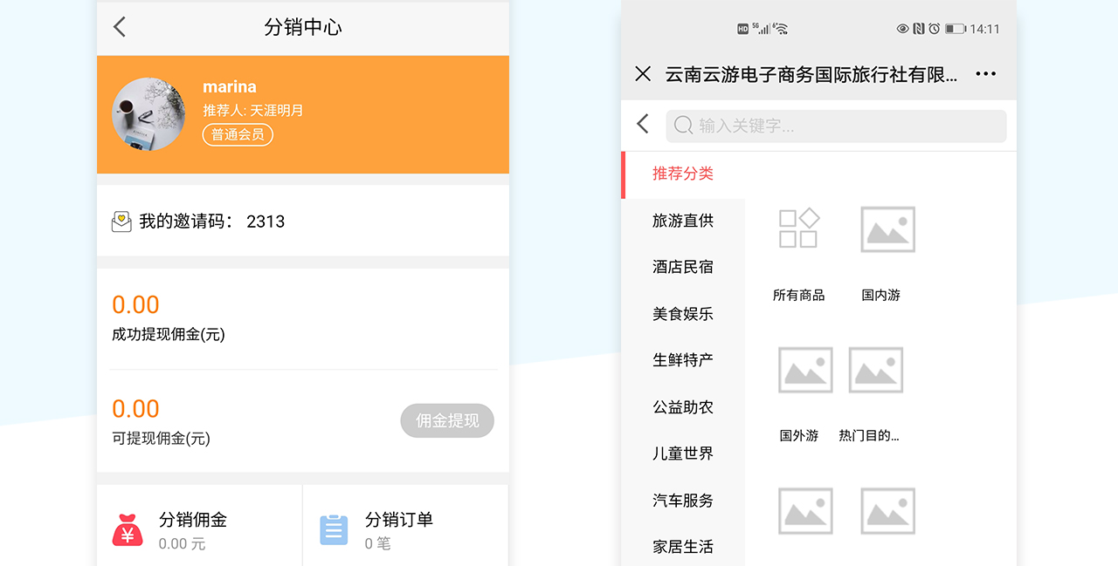Tap the HD indicator in status bar
The height and width of the screenshot is (566, 1118).
tap(743, 29)
